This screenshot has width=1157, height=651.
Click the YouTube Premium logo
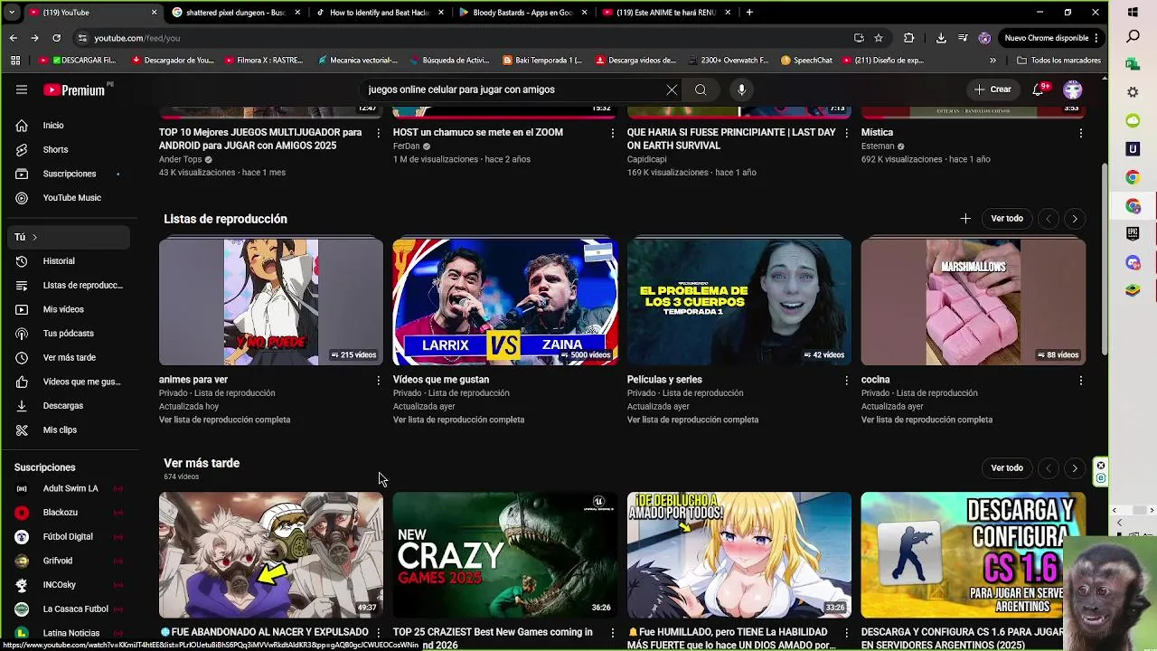click(74, 90)
